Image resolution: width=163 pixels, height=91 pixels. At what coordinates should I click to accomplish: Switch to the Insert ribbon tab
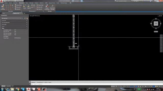pyautogui.click(x=10, y=3)
